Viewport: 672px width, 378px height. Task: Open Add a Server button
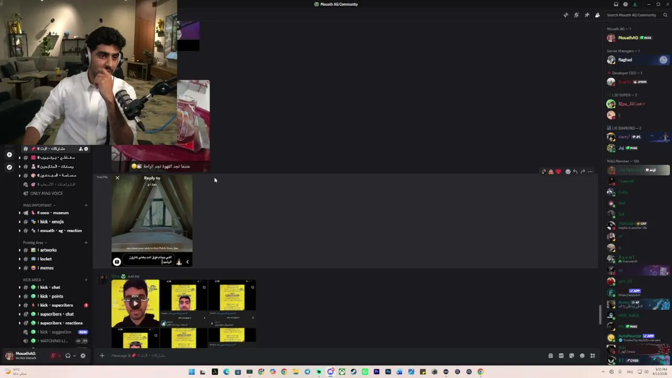coord(9,154)
